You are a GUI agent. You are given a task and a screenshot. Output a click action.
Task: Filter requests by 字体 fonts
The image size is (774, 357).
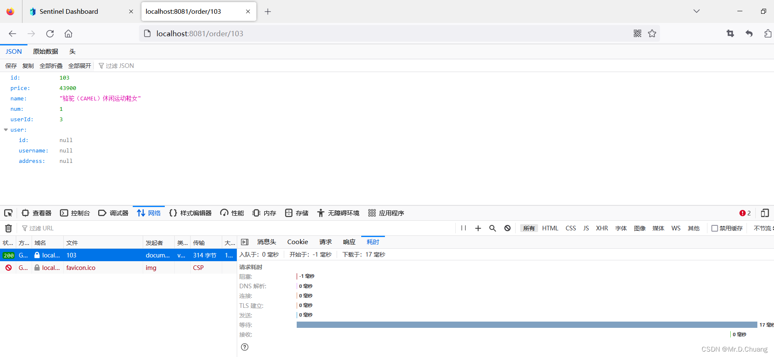(621, 228)
